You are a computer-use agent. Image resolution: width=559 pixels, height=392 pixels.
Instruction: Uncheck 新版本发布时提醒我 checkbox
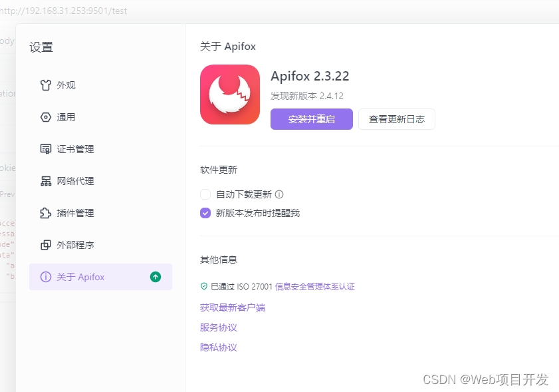205,213
